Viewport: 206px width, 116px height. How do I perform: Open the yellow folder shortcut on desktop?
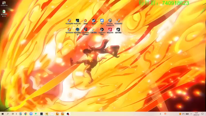point(94,30)
